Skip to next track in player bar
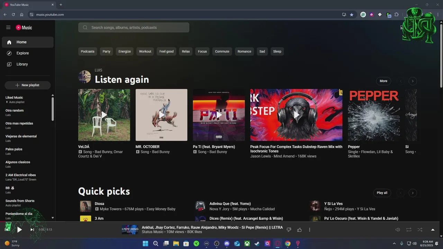 click(32, 230)
